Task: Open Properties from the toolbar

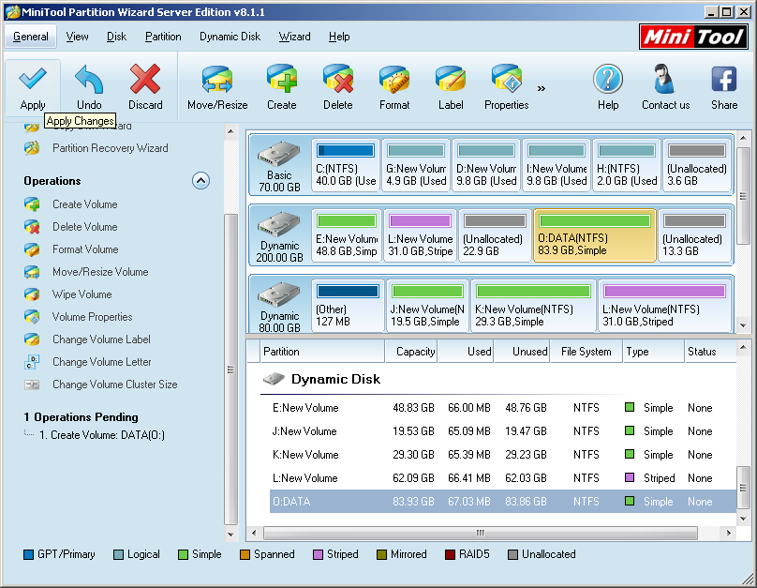Action: (x=507, y=79)
